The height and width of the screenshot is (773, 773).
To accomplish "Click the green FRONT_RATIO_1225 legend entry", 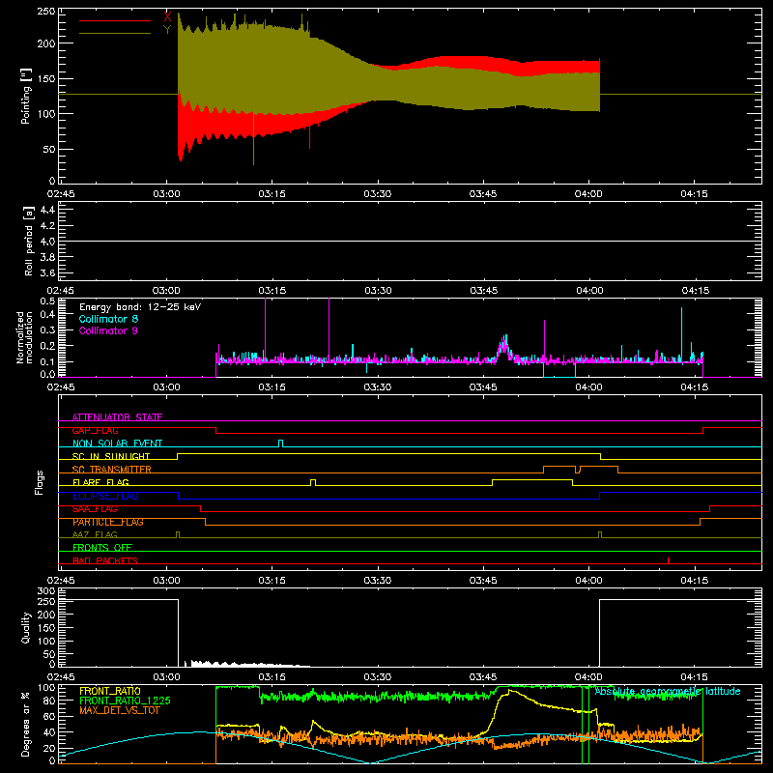I will pos(126,701).
